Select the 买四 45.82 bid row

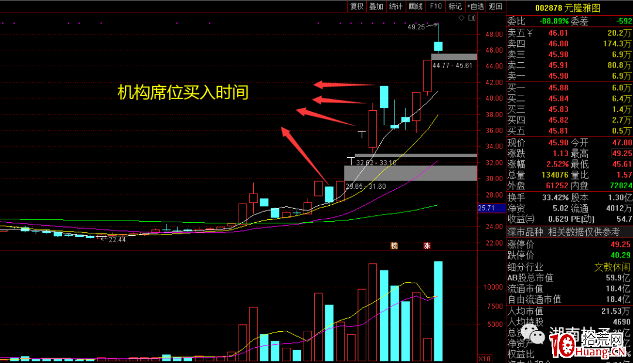(x=570, y=120)
